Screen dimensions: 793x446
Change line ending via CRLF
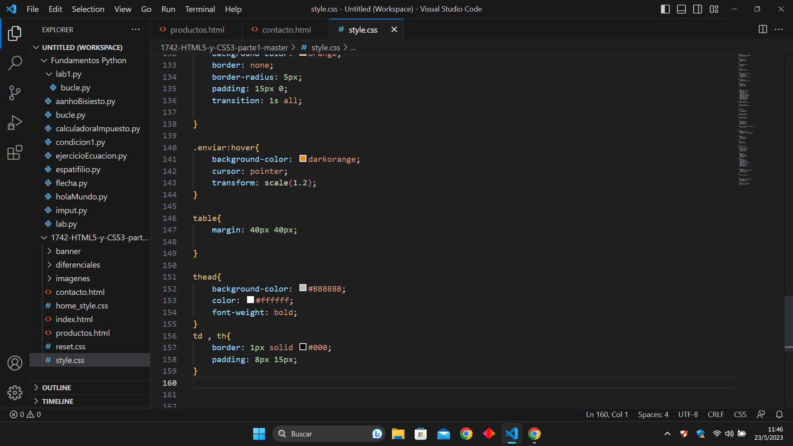click(x=716, y=414)
